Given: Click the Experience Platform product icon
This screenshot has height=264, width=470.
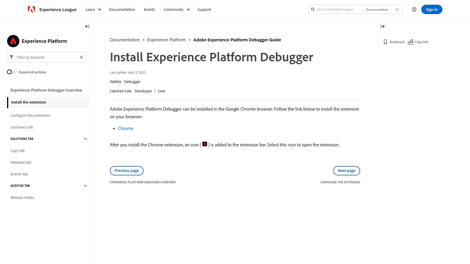Looking at the screenshot, I should tap(13, 41).
